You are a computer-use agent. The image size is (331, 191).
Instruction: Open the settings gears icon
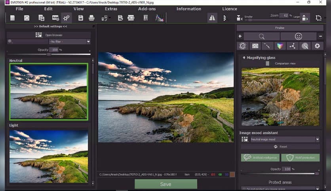(66, 18)
